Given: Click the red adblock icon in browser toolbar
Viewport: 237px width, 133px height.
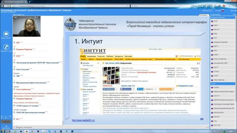Looking at the screenshot, I should point(224,6).
